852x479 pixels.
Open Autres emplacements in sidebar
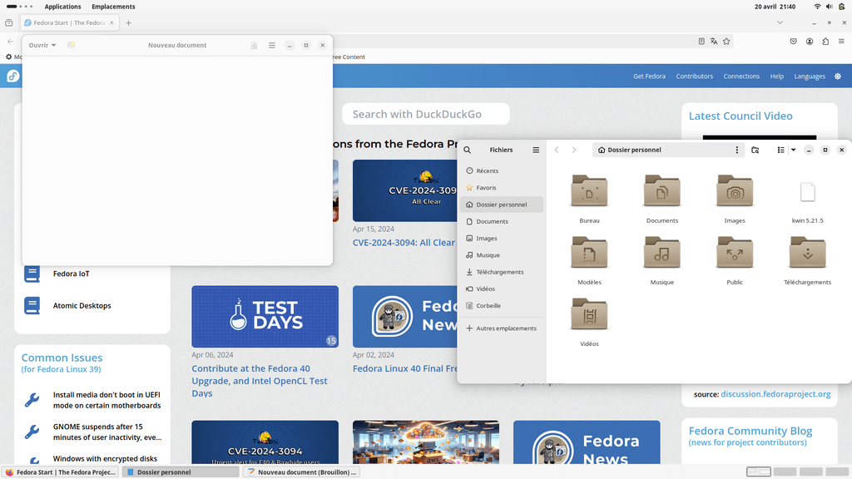[x=502, y=328]
